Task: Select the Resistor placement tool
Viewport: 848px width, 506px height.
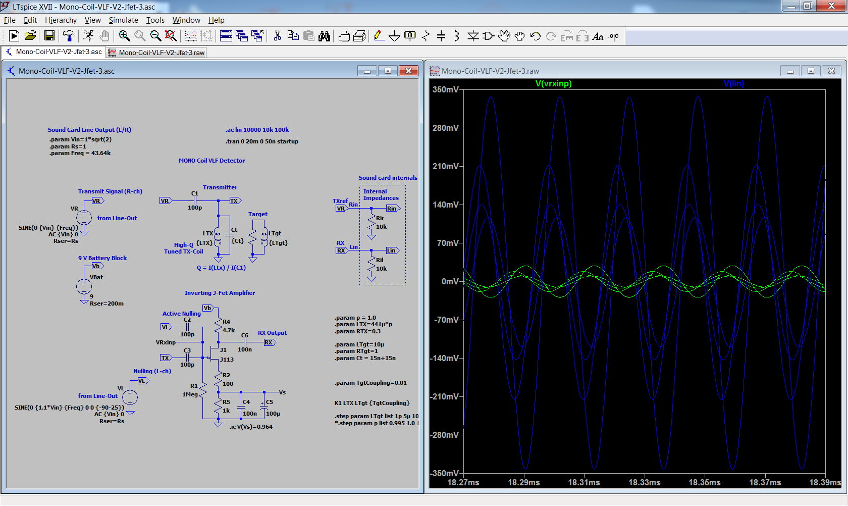Action: click(426, 36)
